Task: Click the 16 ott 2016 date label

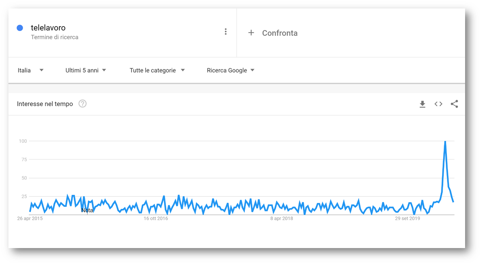Action: coord(156,219)
